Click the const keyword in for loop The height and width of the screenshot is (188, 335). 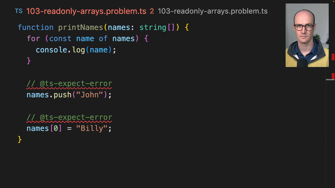point(60,39)
